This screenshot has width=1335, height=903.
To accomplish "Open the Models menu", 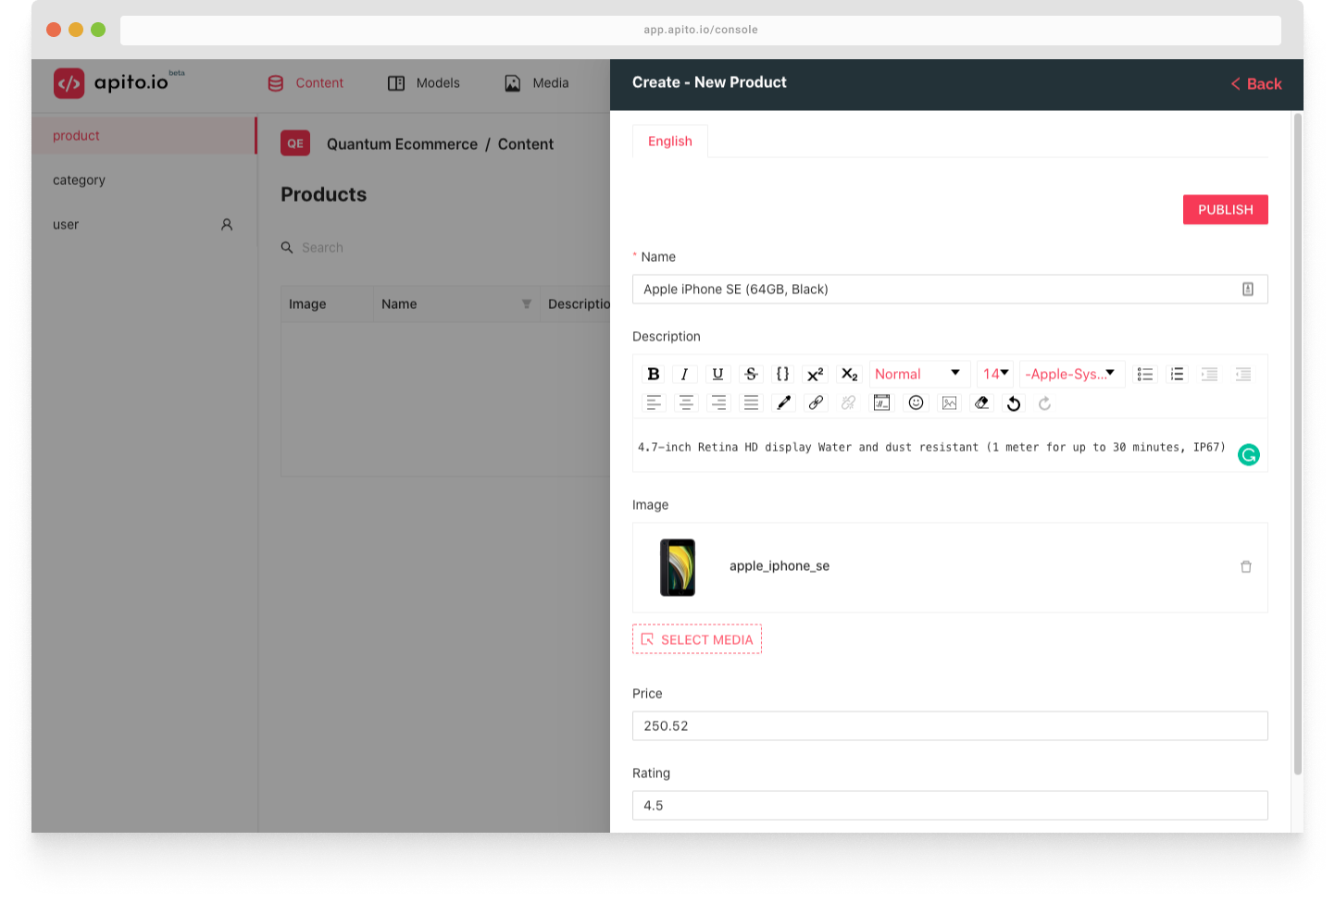I will [x=423, y=83].
